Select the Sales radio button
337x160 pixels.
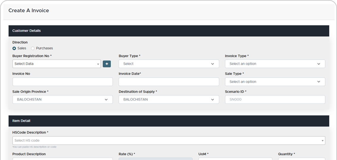click(14, 48)
